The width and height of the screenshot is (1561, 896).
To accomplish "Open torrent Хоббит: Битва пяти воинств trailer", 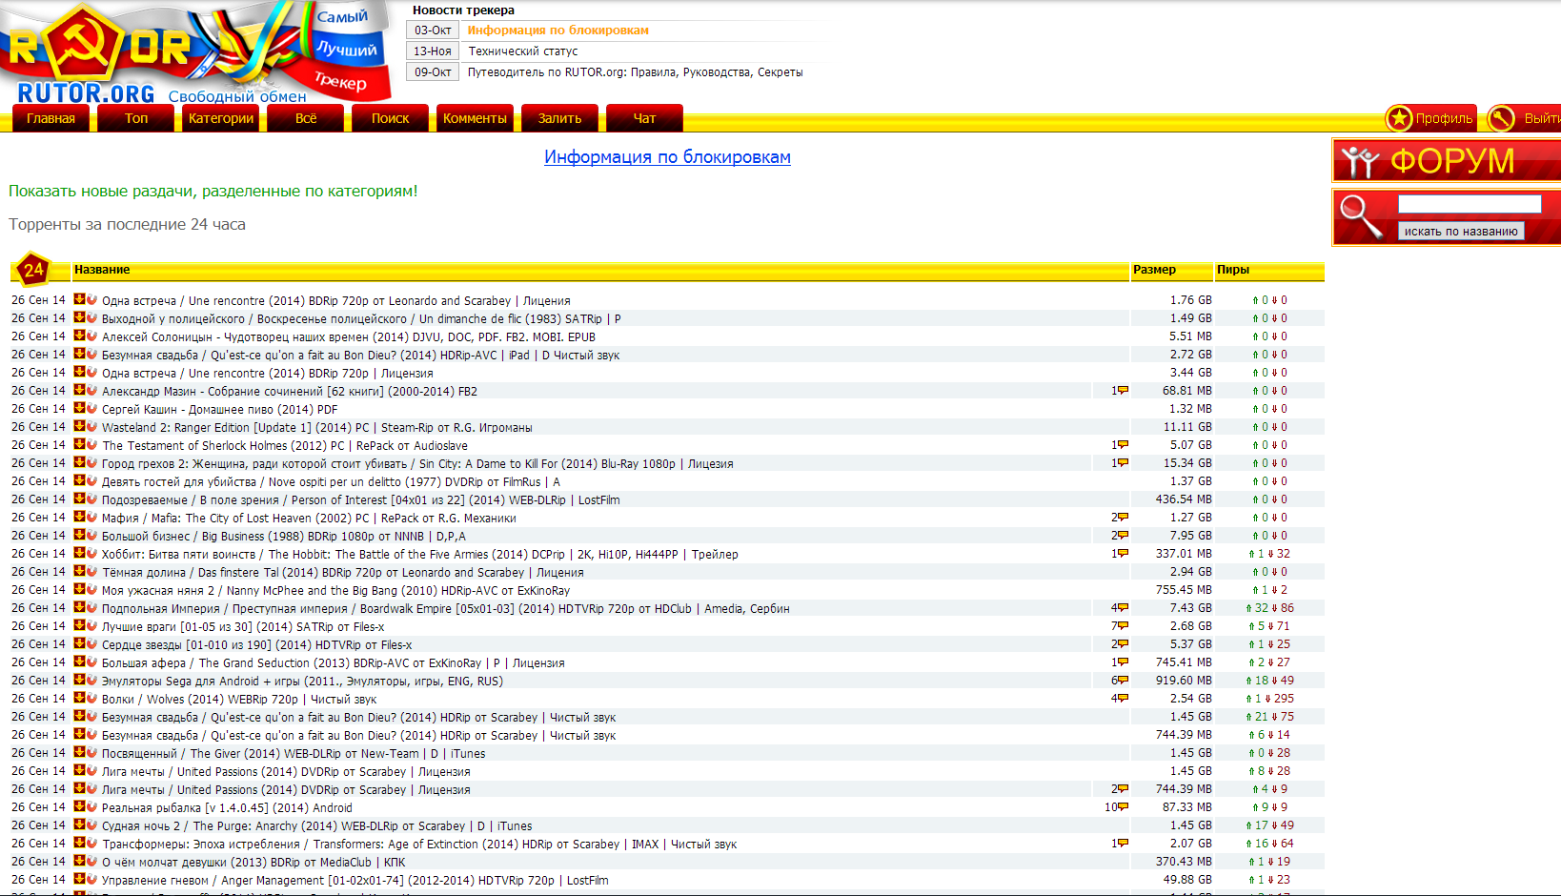I will 420,554.
